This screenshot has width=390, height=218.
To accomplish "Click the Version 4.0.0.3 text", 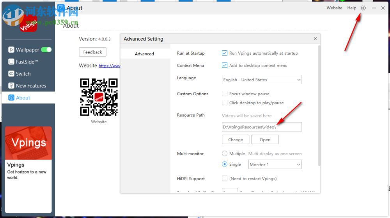I will coord(94,39).
